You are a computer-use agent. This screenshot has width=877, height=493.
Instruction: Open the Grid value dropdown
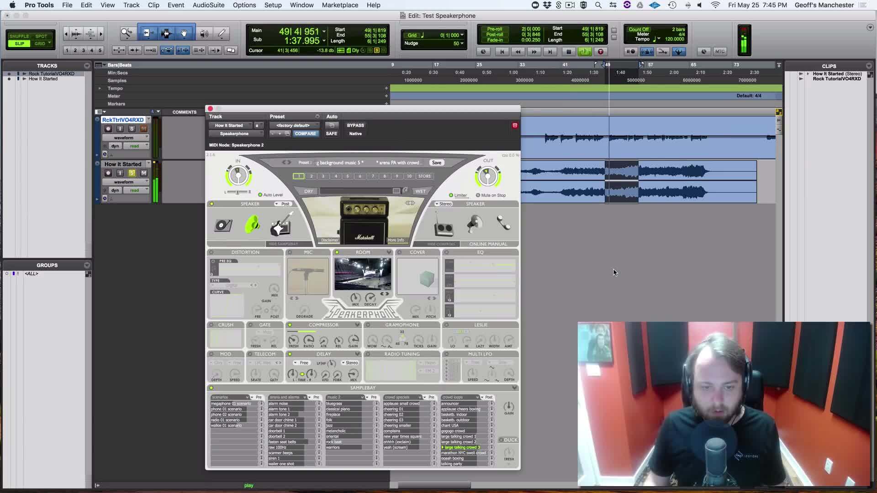click(x=462, y=35)
